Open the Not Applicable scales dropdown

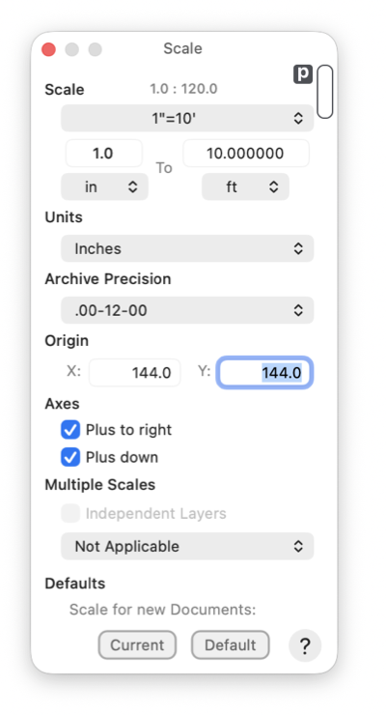click(187, 546)
